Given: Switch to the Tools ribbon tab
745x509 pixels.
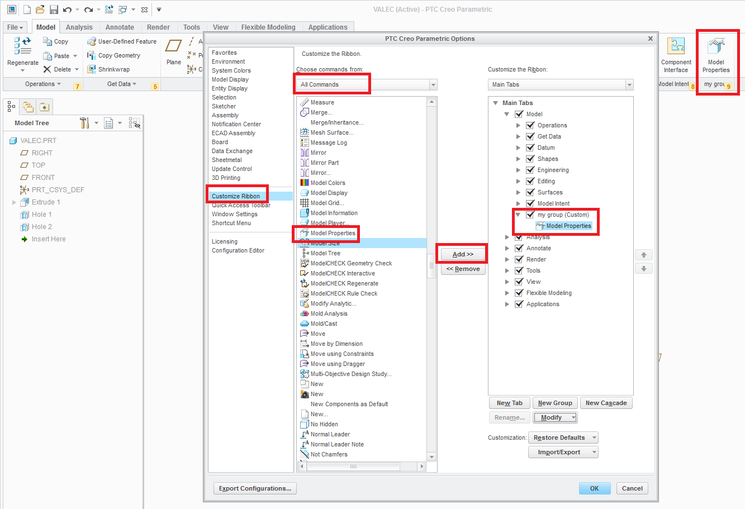Looking at the screenshot, I should [x=191, y=27].
